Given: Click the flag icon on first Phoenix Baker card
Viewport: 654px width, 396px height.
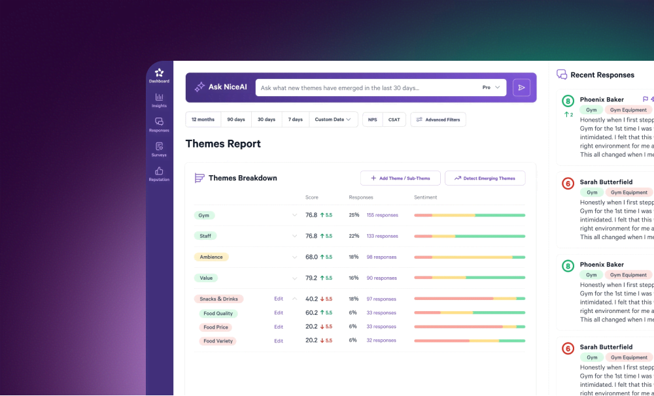Looking at the screenshot, I should [645, 99].
